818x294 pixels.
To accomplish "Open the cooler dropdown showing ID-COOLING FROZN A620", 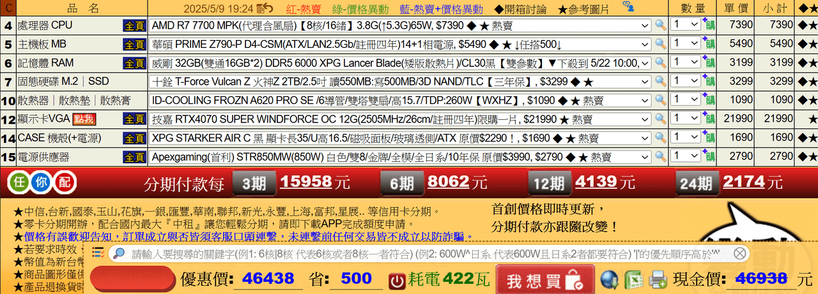I will [x=400, y=100].
